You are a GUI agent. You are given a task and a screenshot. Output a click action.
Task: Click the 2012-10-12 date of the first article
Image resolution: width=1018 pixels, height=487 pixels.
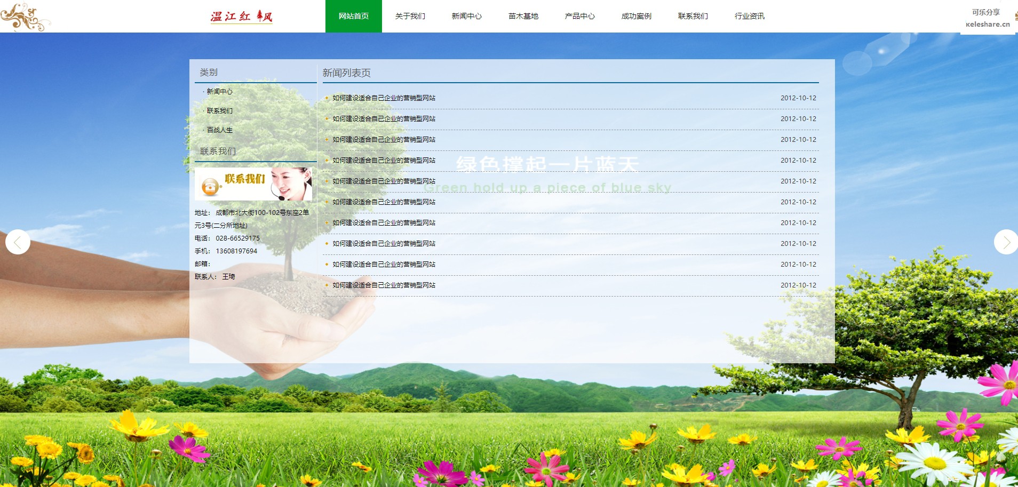798,98
